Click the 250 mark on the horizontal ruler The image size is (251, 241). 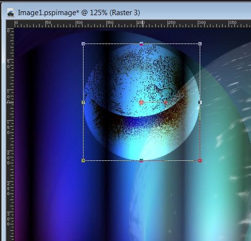click(x=171, y=22)
